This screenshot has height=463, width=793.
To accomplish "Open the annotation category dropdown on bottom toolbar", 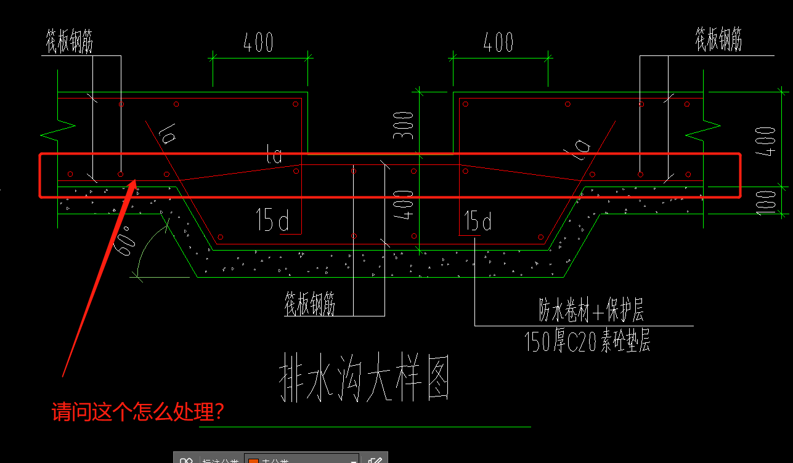I will (x=303, y=459).
